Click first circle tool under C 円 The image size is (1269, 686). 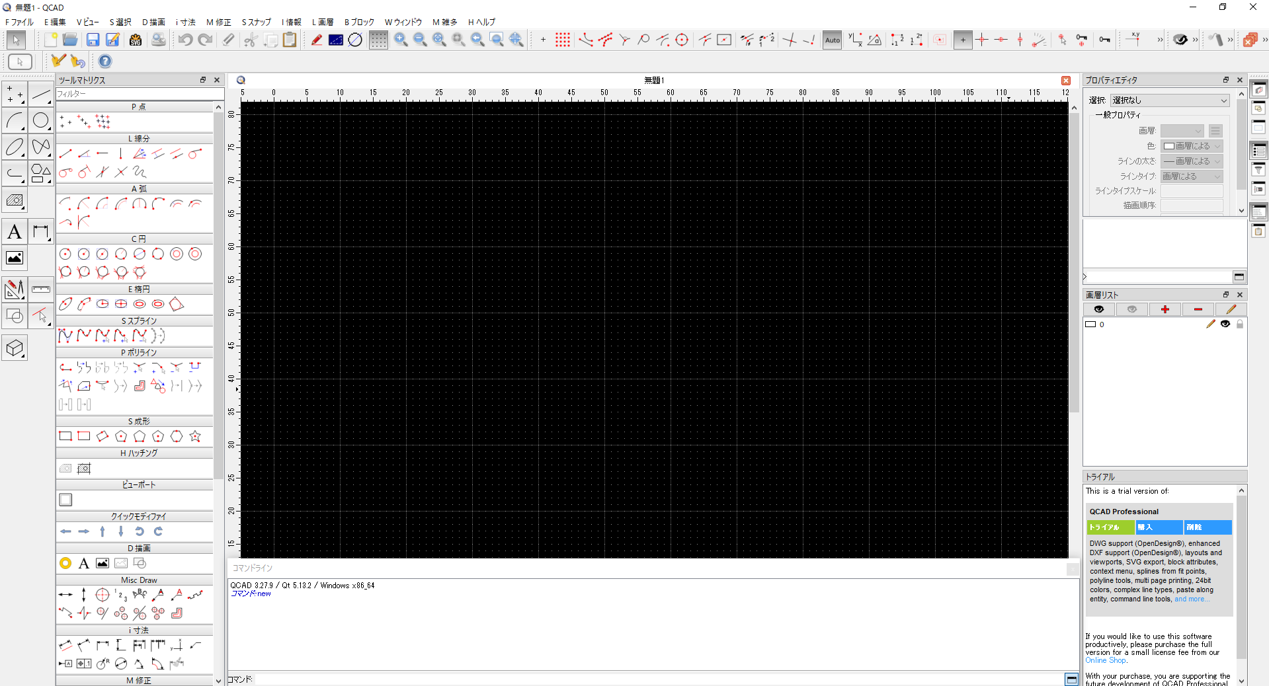(x=65, y=254)
